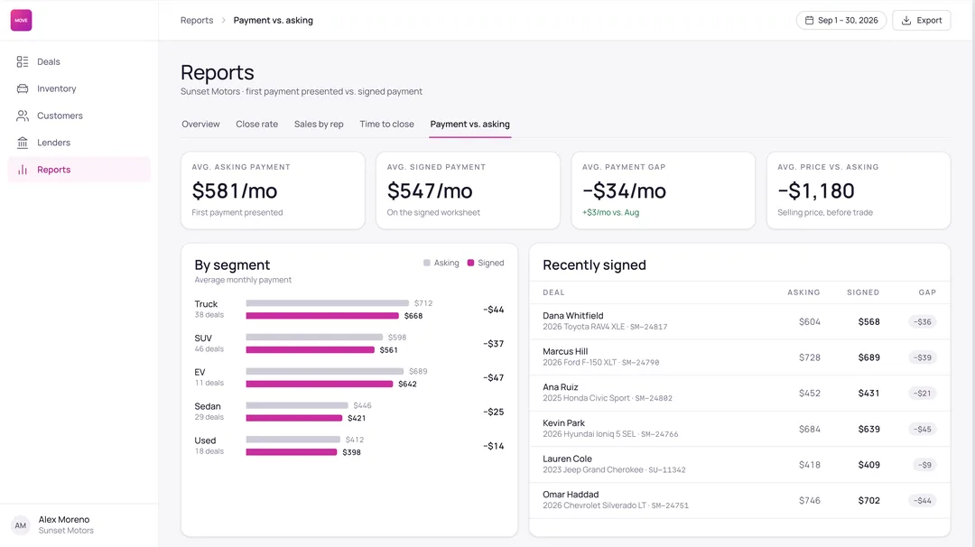
Task: Click the Customers people icon
Action: tap(23, 116)
